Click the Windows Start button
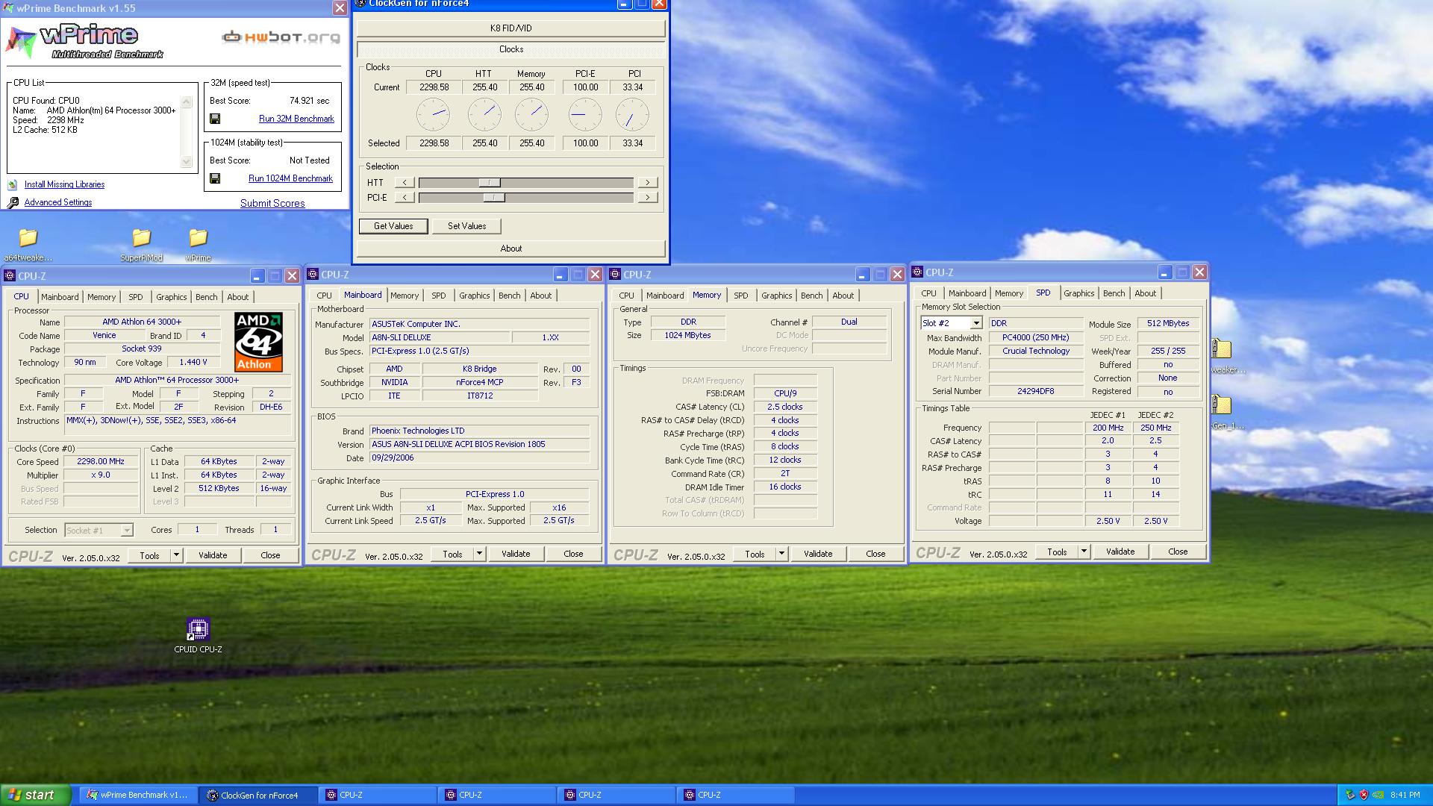This screenshot has width=1433, height=806. coord(36,795)
